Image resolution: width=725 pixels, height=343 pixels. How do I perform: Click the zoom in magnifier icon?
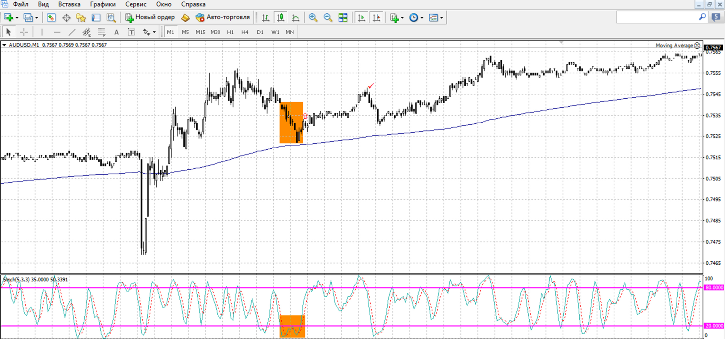(x=313, y=17)
